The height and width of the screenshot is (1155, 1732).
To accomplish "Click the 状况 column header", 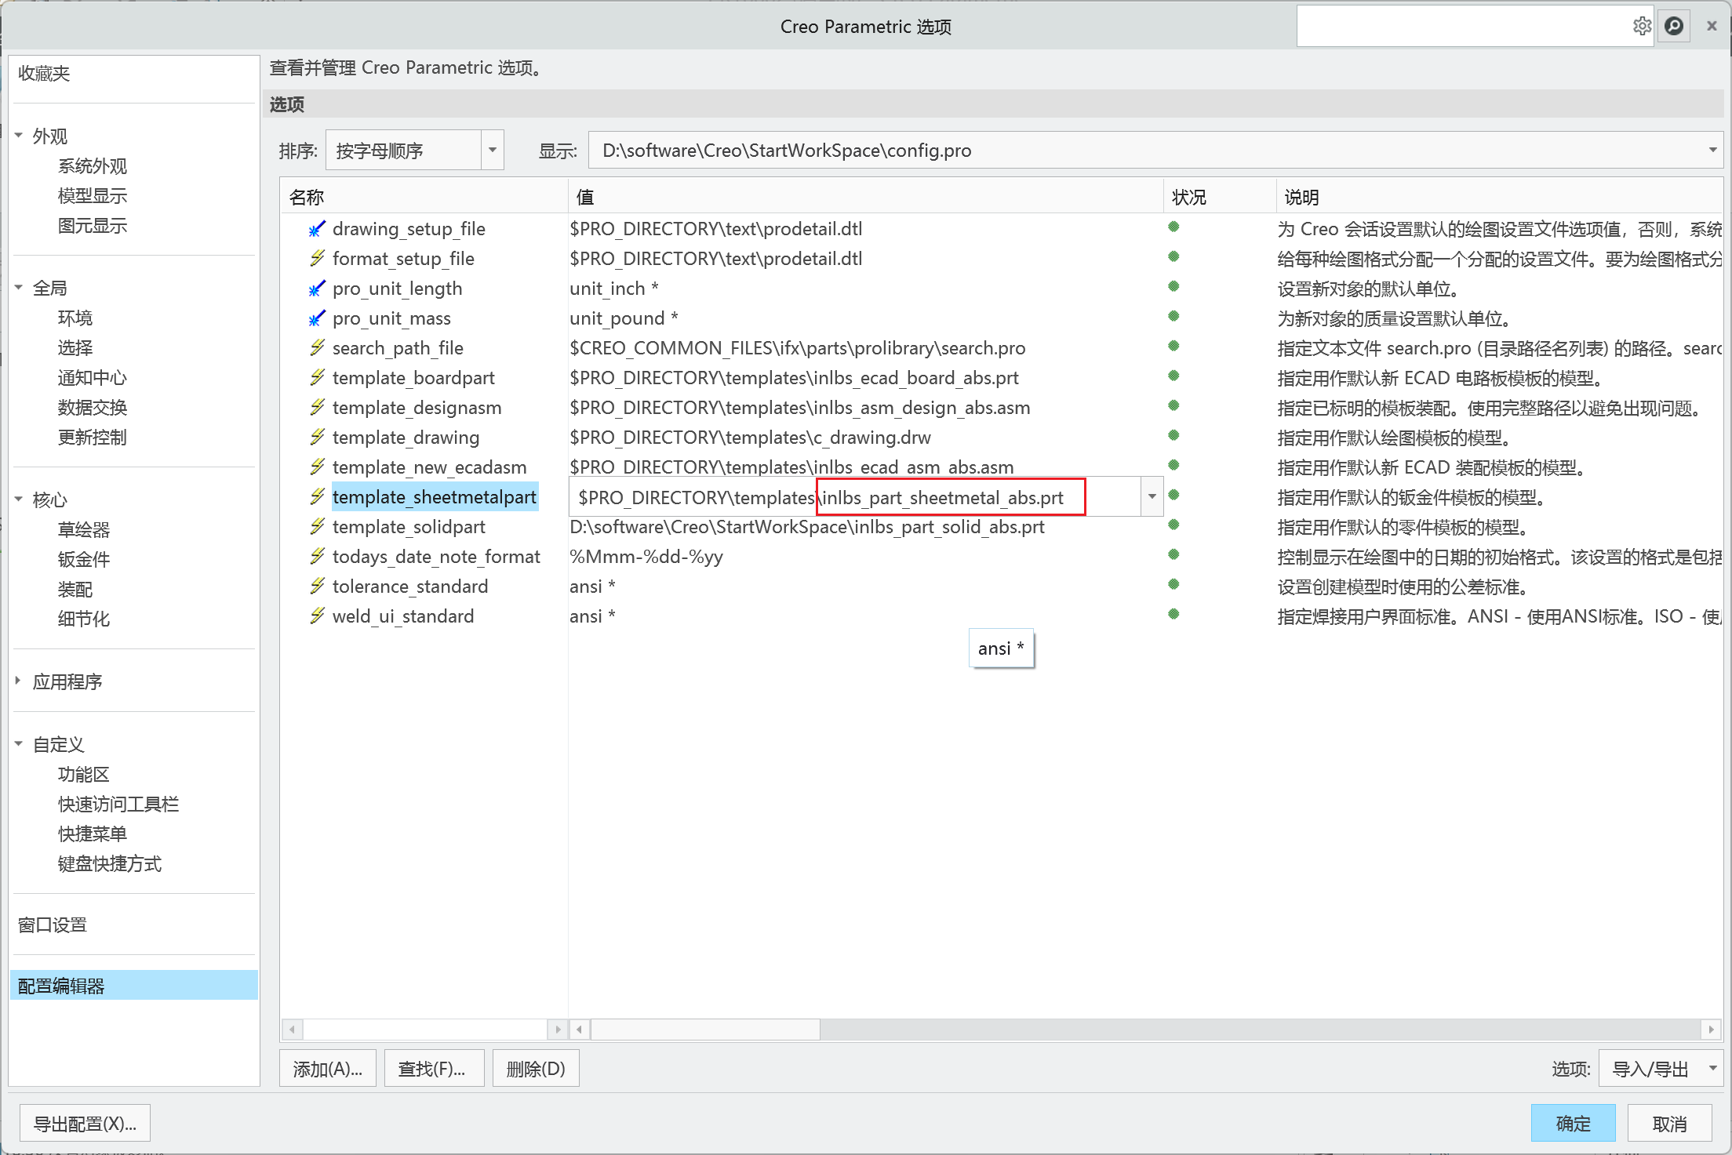I will (1220, 197).
